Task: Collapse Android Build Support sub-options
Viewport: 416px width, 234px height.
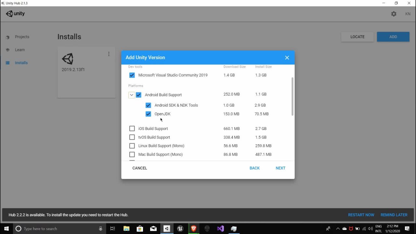Action: click(x=131, y=95)
